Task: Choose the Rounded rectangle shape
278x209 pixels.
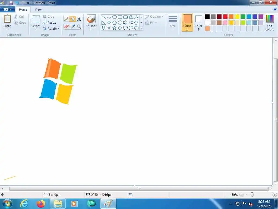Action: click(125, 17)
